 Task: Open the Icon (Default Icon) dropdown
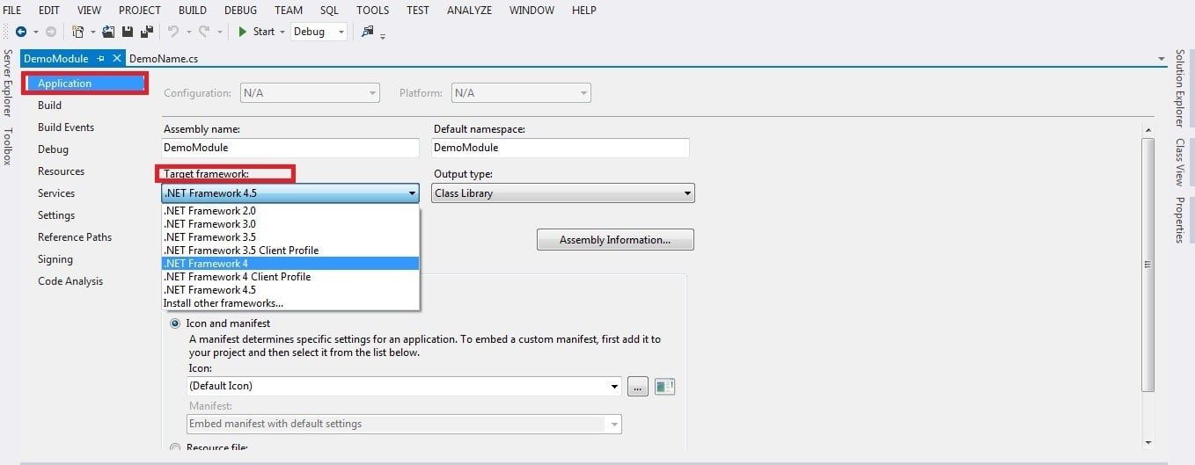click(405, 386)
